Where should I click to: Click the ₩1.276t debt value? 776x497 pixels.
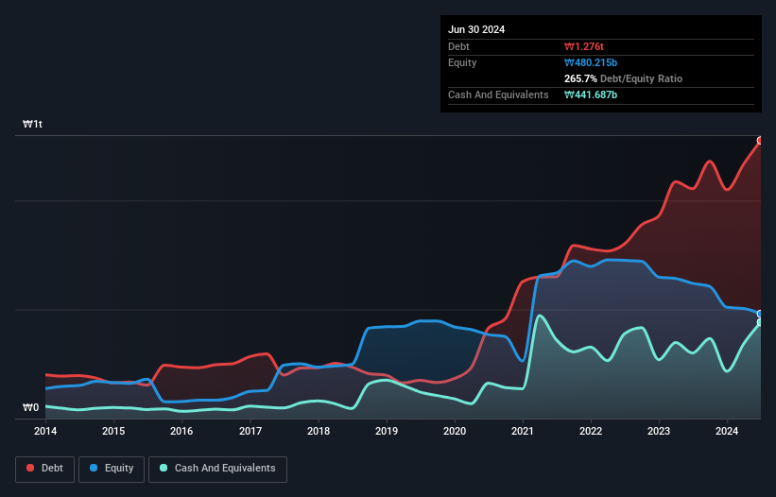click(584, 46)
